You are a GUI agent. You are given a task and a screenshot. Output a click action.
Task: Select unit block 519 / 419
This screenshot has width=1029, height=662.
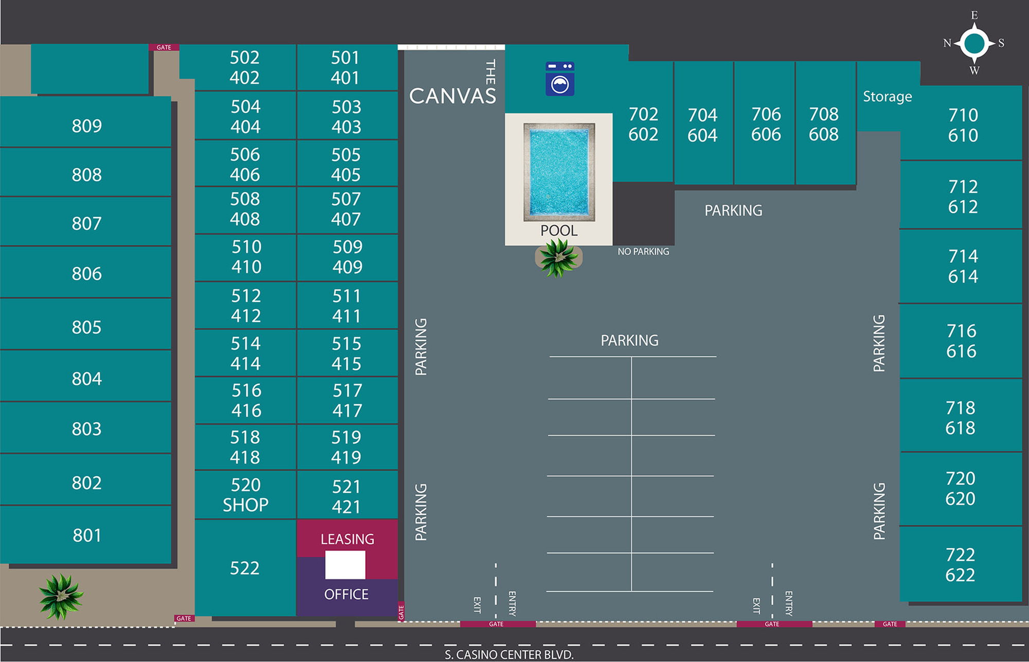(347, 447)
